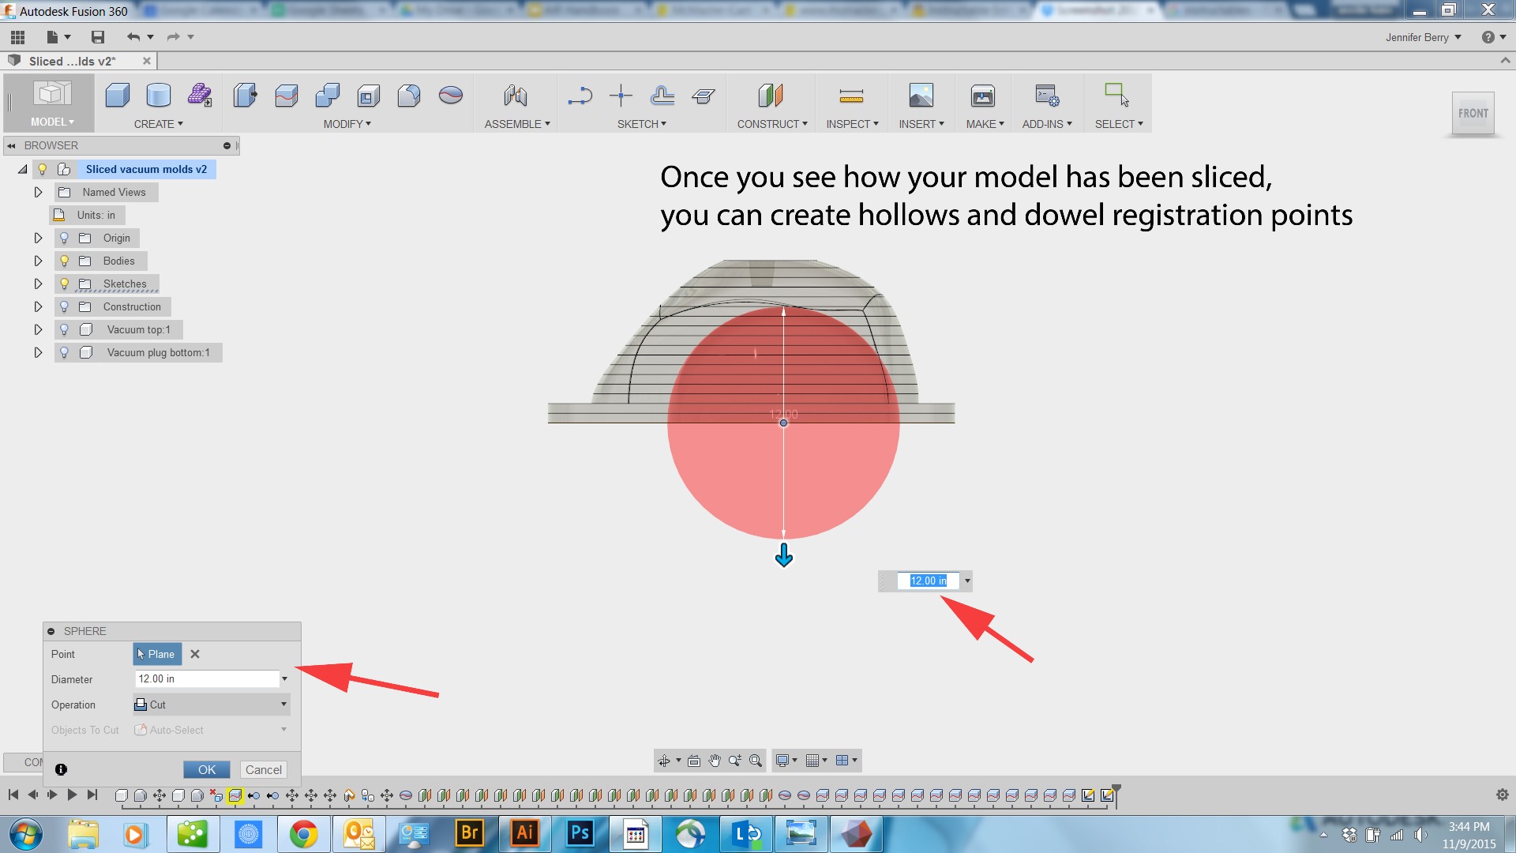The height and width of the screenshot is (853, 1516).
Task: Click the Joint icon in Assemble
Action: tap(516, 96)
